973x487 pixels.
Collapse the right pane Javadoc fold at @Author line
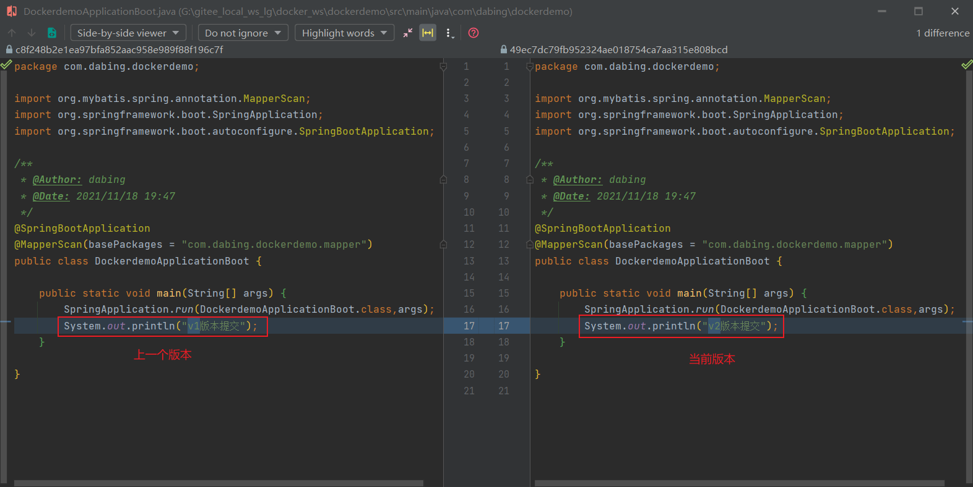530,179
